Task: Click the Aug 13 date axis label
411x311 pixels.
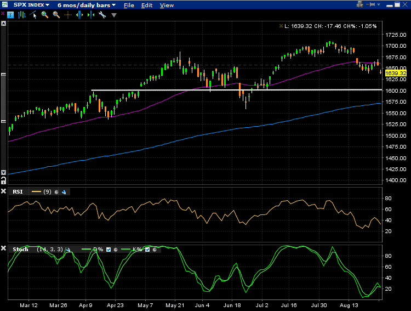Action: click(x=349, y=306)
